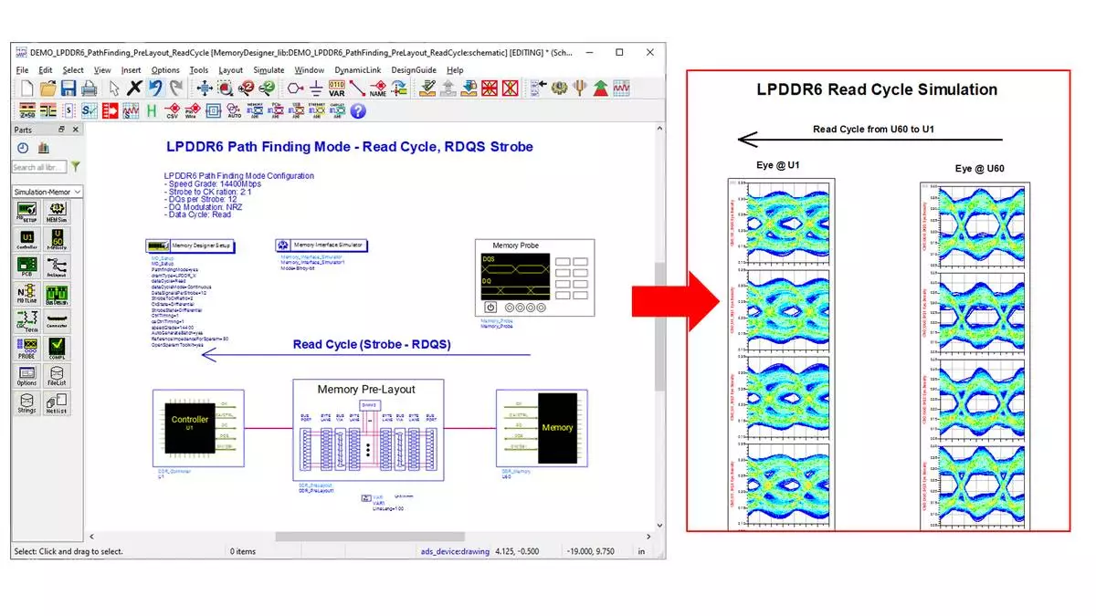Choose the Netlist palette item
This screenshot has height=616, width=1096.
pyautogui.click(x=57, y=402)
